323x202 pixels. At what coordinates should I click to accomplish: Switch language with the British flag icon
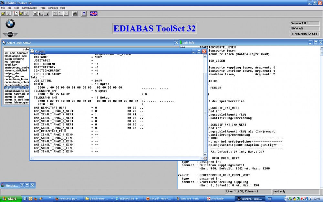click(94, 14)
